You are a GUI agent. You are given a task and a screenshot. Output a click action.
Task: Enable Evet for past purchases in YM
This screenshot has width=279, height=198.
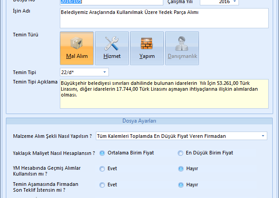pyautogui.click(x=102, y=169)
